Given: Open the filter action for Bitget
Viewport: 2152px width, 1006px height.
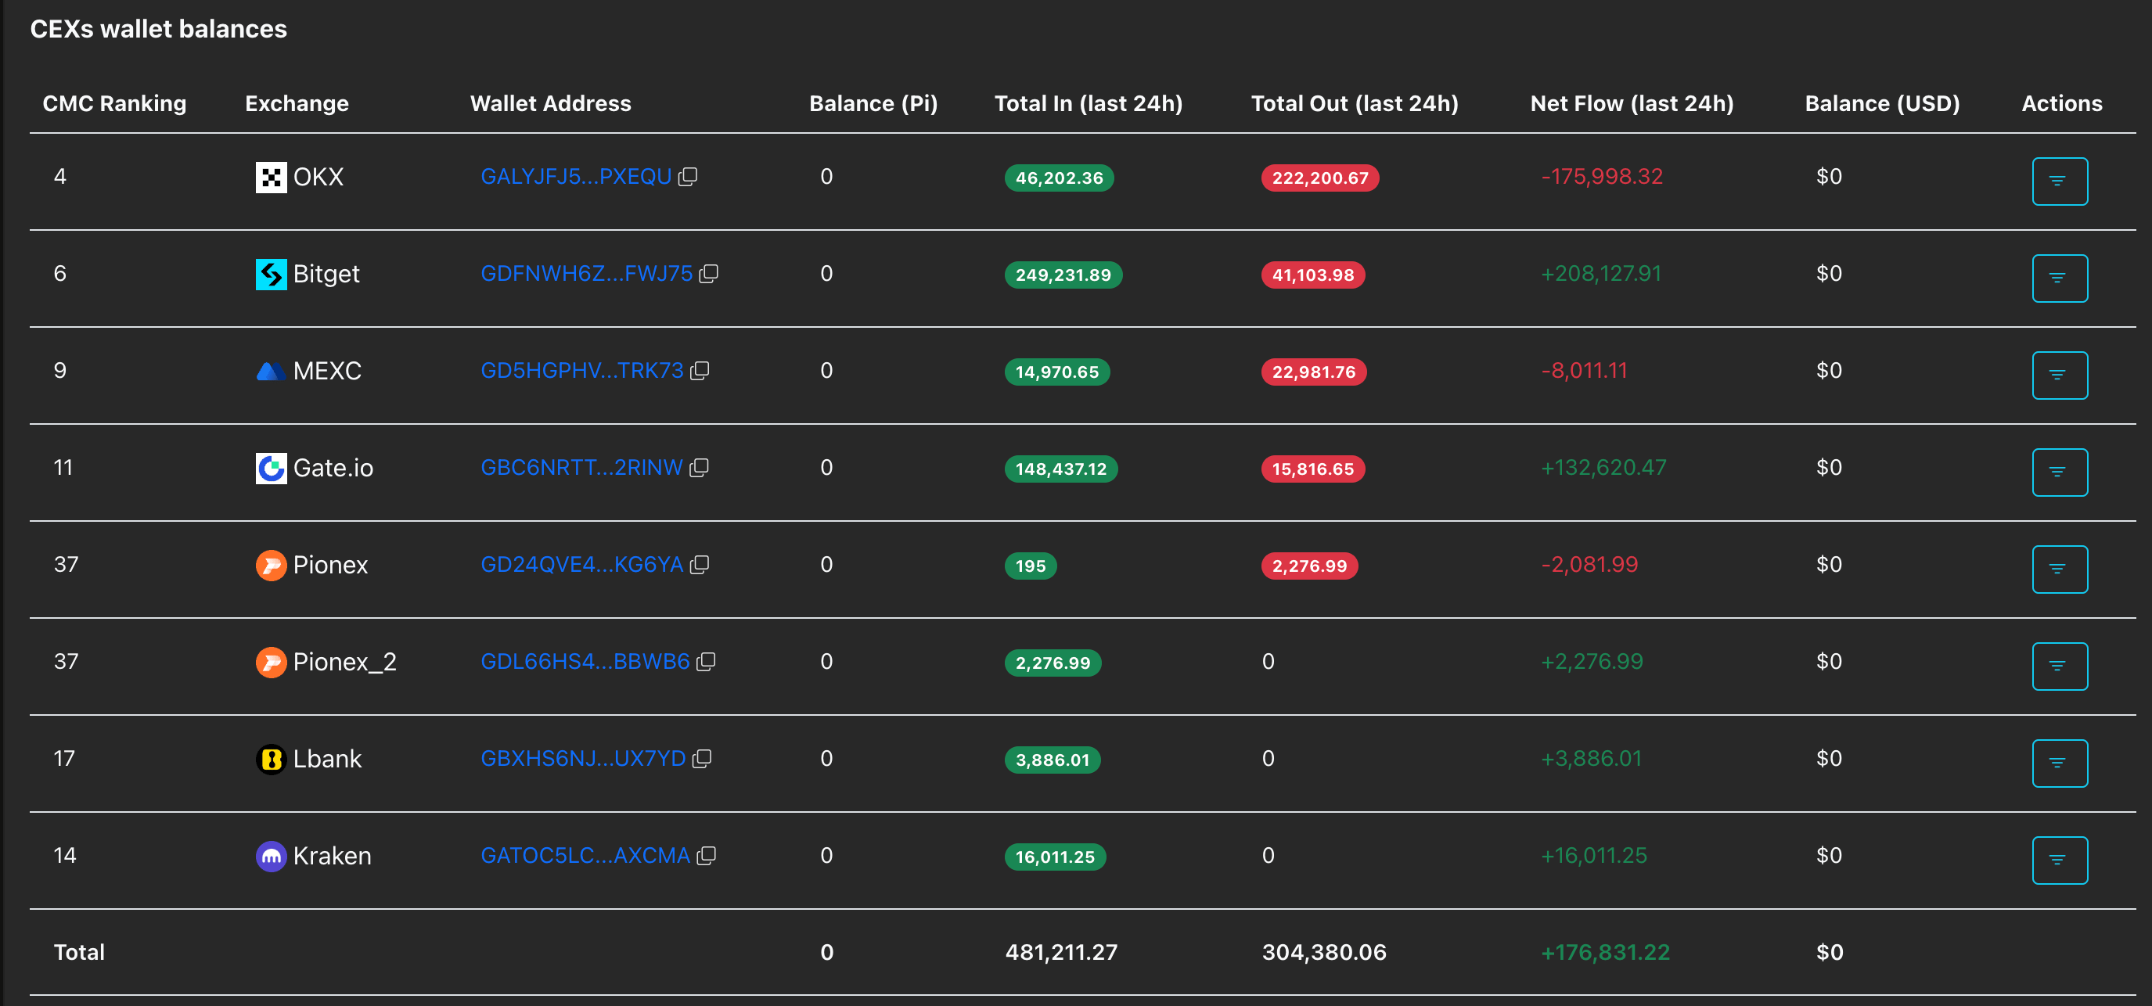Looking at the screenshot, I should click(2060, 278).
